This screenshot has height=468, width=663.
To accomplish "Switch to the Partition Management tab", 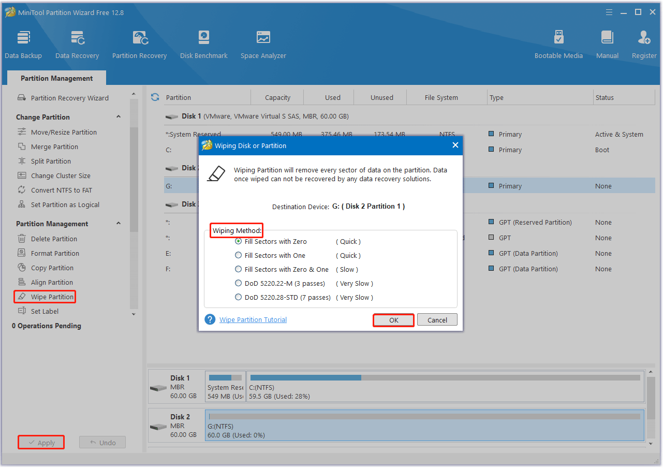I will 56,78.
